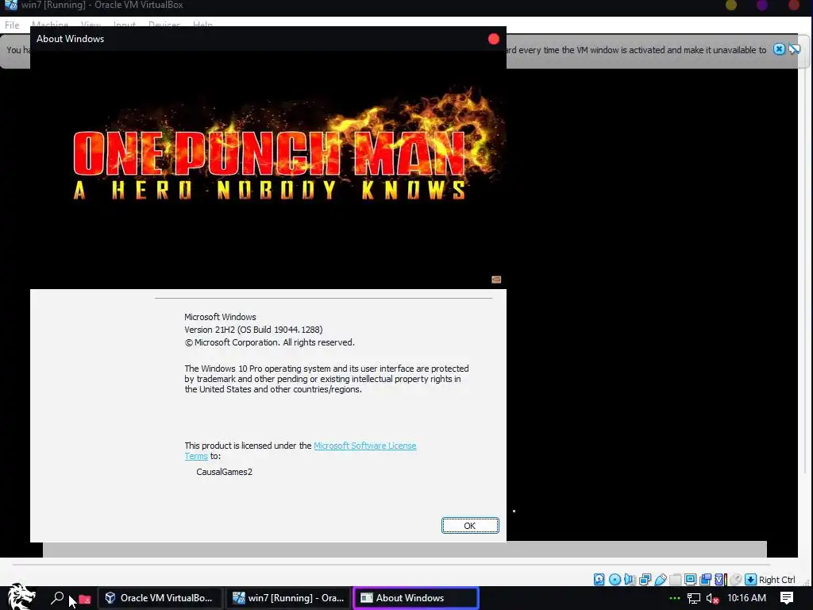The height and width of the screenshot is (610, 813).
Task: Open the Devices menu in VirtualBox
Action: pyautogui.click(x=164, y=25)
